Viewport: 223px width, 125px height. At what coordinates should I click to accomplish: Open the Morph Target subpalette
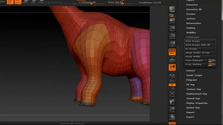(x=194, y=75)
